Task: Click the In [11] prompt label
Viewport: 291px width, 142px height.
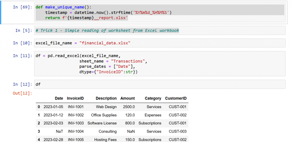Action: 22,56
